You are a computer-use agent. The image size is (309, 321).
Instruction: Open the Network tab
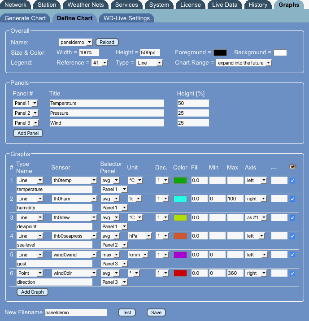[15, 5]
